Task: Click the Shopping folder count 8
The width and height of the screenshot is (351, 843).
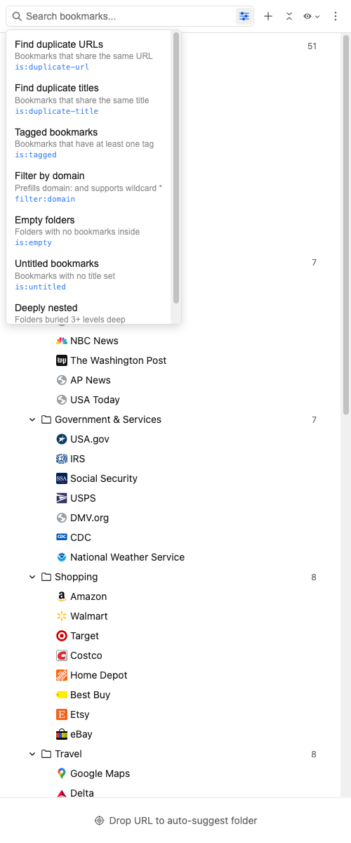Action: pyautogui.click(x=314, y=577)
